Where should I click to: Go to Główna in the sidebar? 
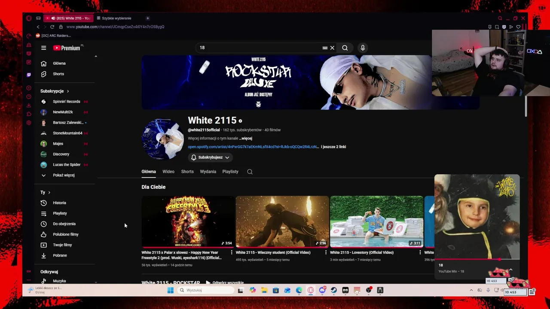pyautogui.click(x=59, y=64)
